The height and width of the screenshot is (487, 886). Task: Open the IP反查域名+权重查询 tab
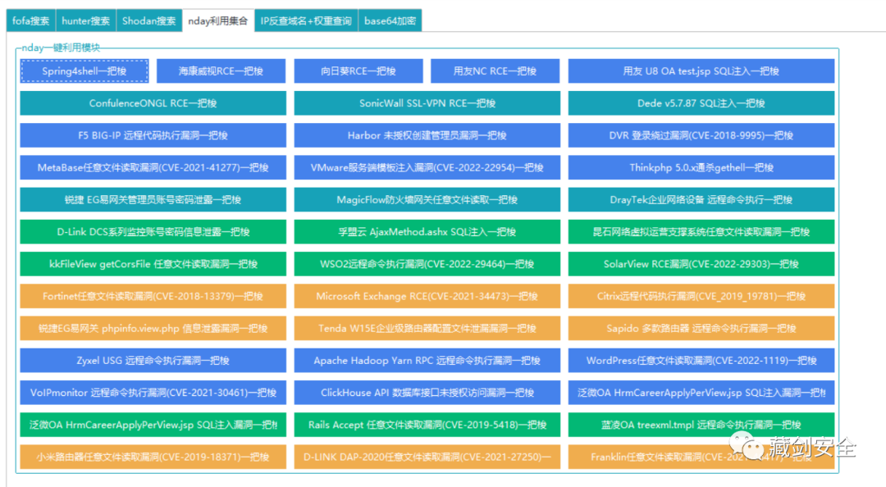306,20
